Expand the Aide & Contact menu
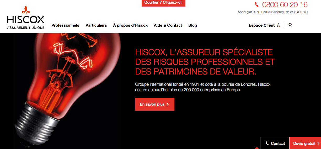Image resolution: width=321 pixels, height=149 pixels. pyautogui.click(x=168, y=25)
